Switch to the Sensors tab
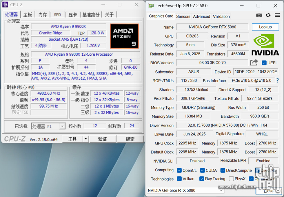 pyautogui.click(x=183, y=16)
